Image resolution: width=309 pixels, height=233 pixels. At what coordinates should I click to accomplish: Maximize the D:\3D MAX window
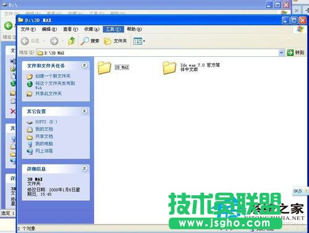(294, 20)
